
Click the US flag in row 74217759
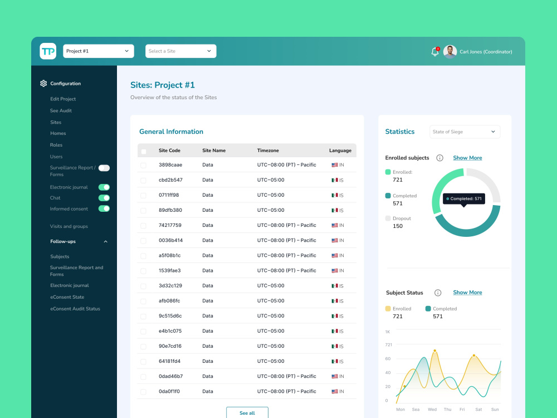tap(335, 225)
